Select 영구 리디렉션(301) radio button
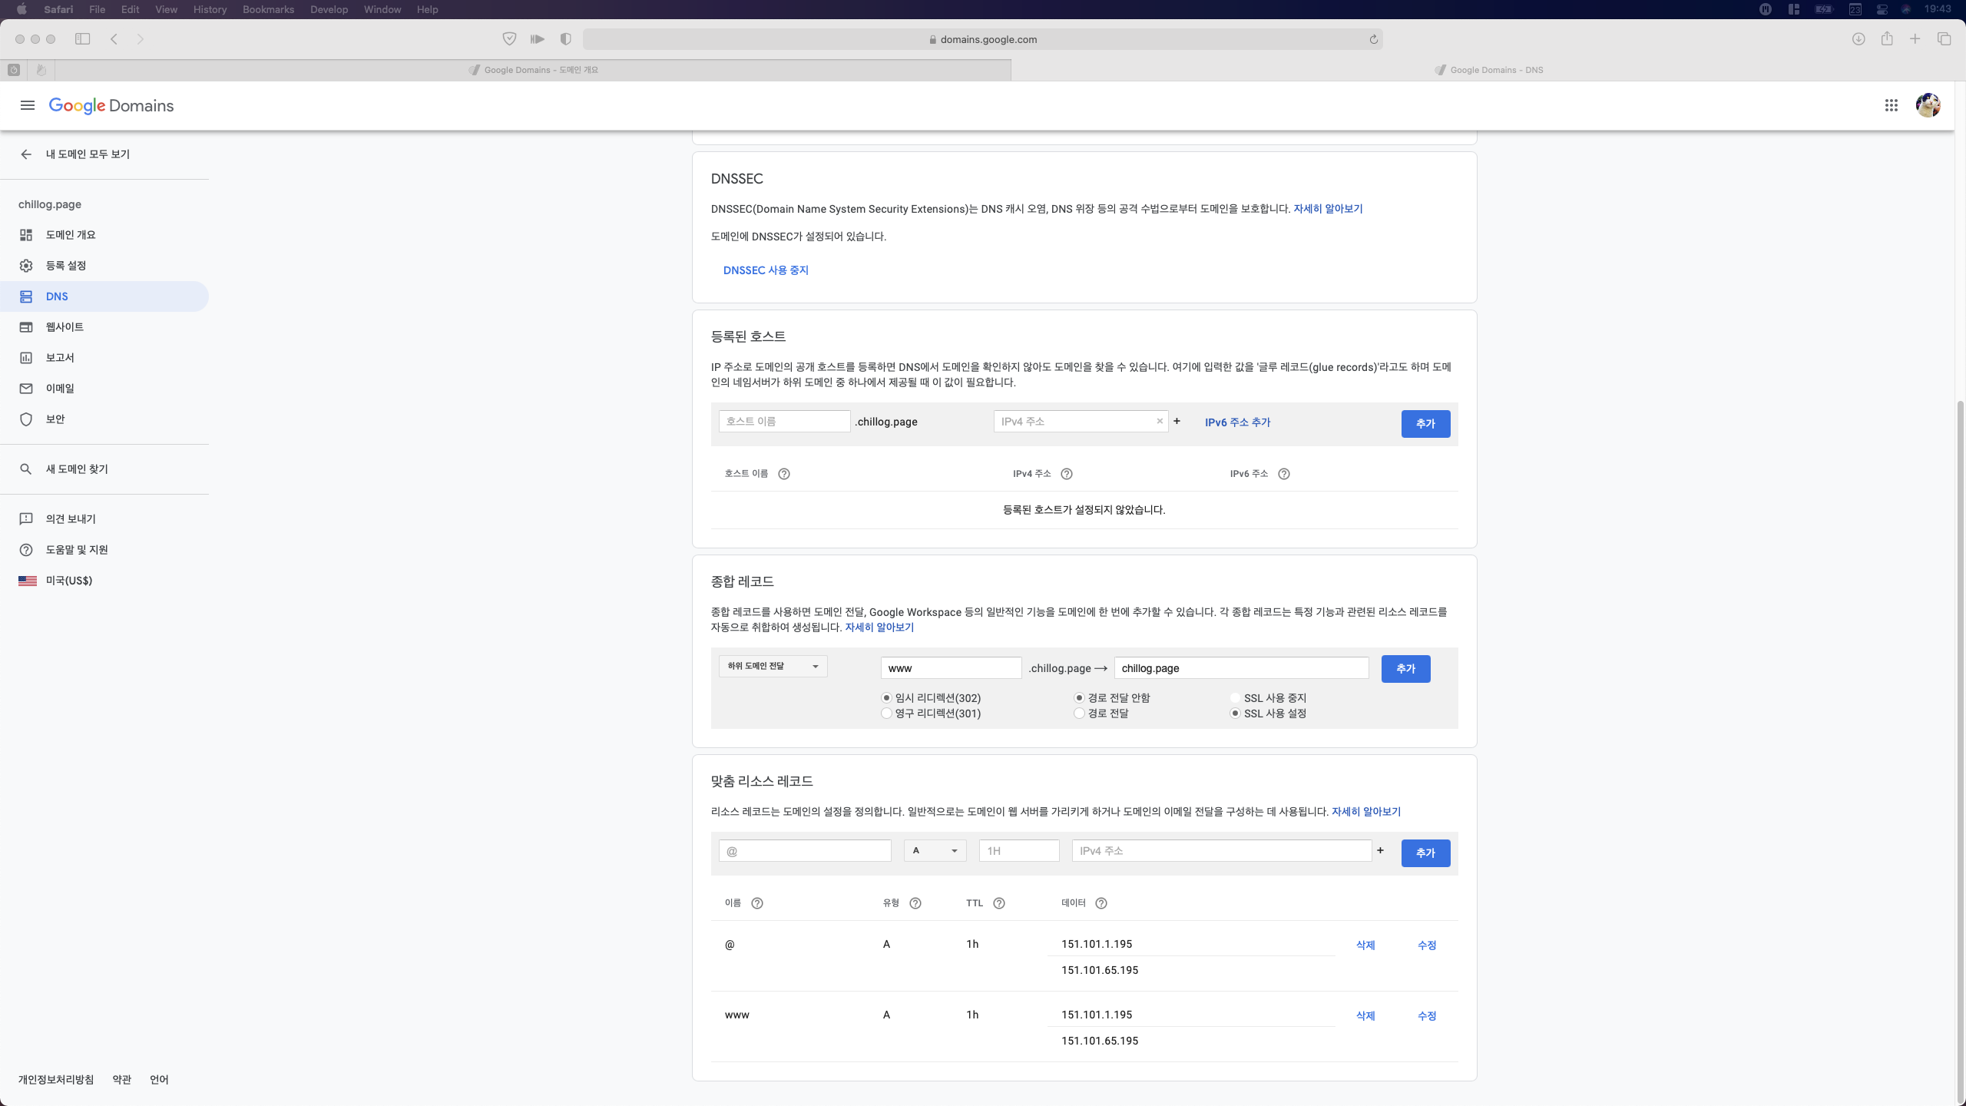The width and height of the screenshot is (1966, 1106). (x=887, y=714)
